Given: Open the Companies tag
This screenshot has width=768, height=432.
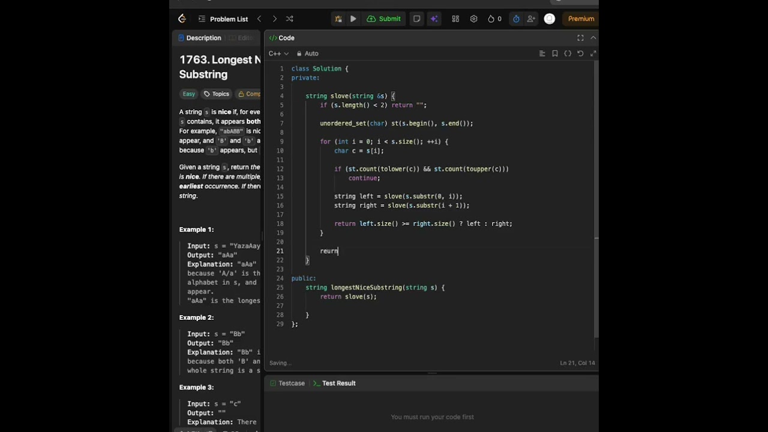Looking at the screenshot, I should click(248, 94).
